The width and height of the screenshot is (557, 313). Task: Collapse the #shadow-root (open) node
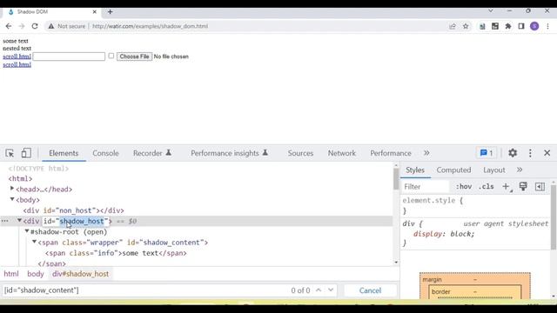point(27,231)
